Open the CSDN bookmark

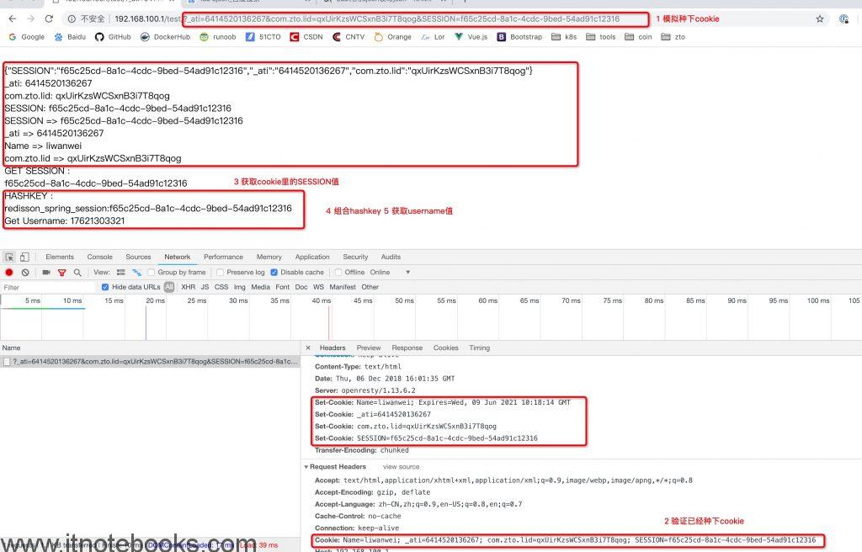click(306, 37)
